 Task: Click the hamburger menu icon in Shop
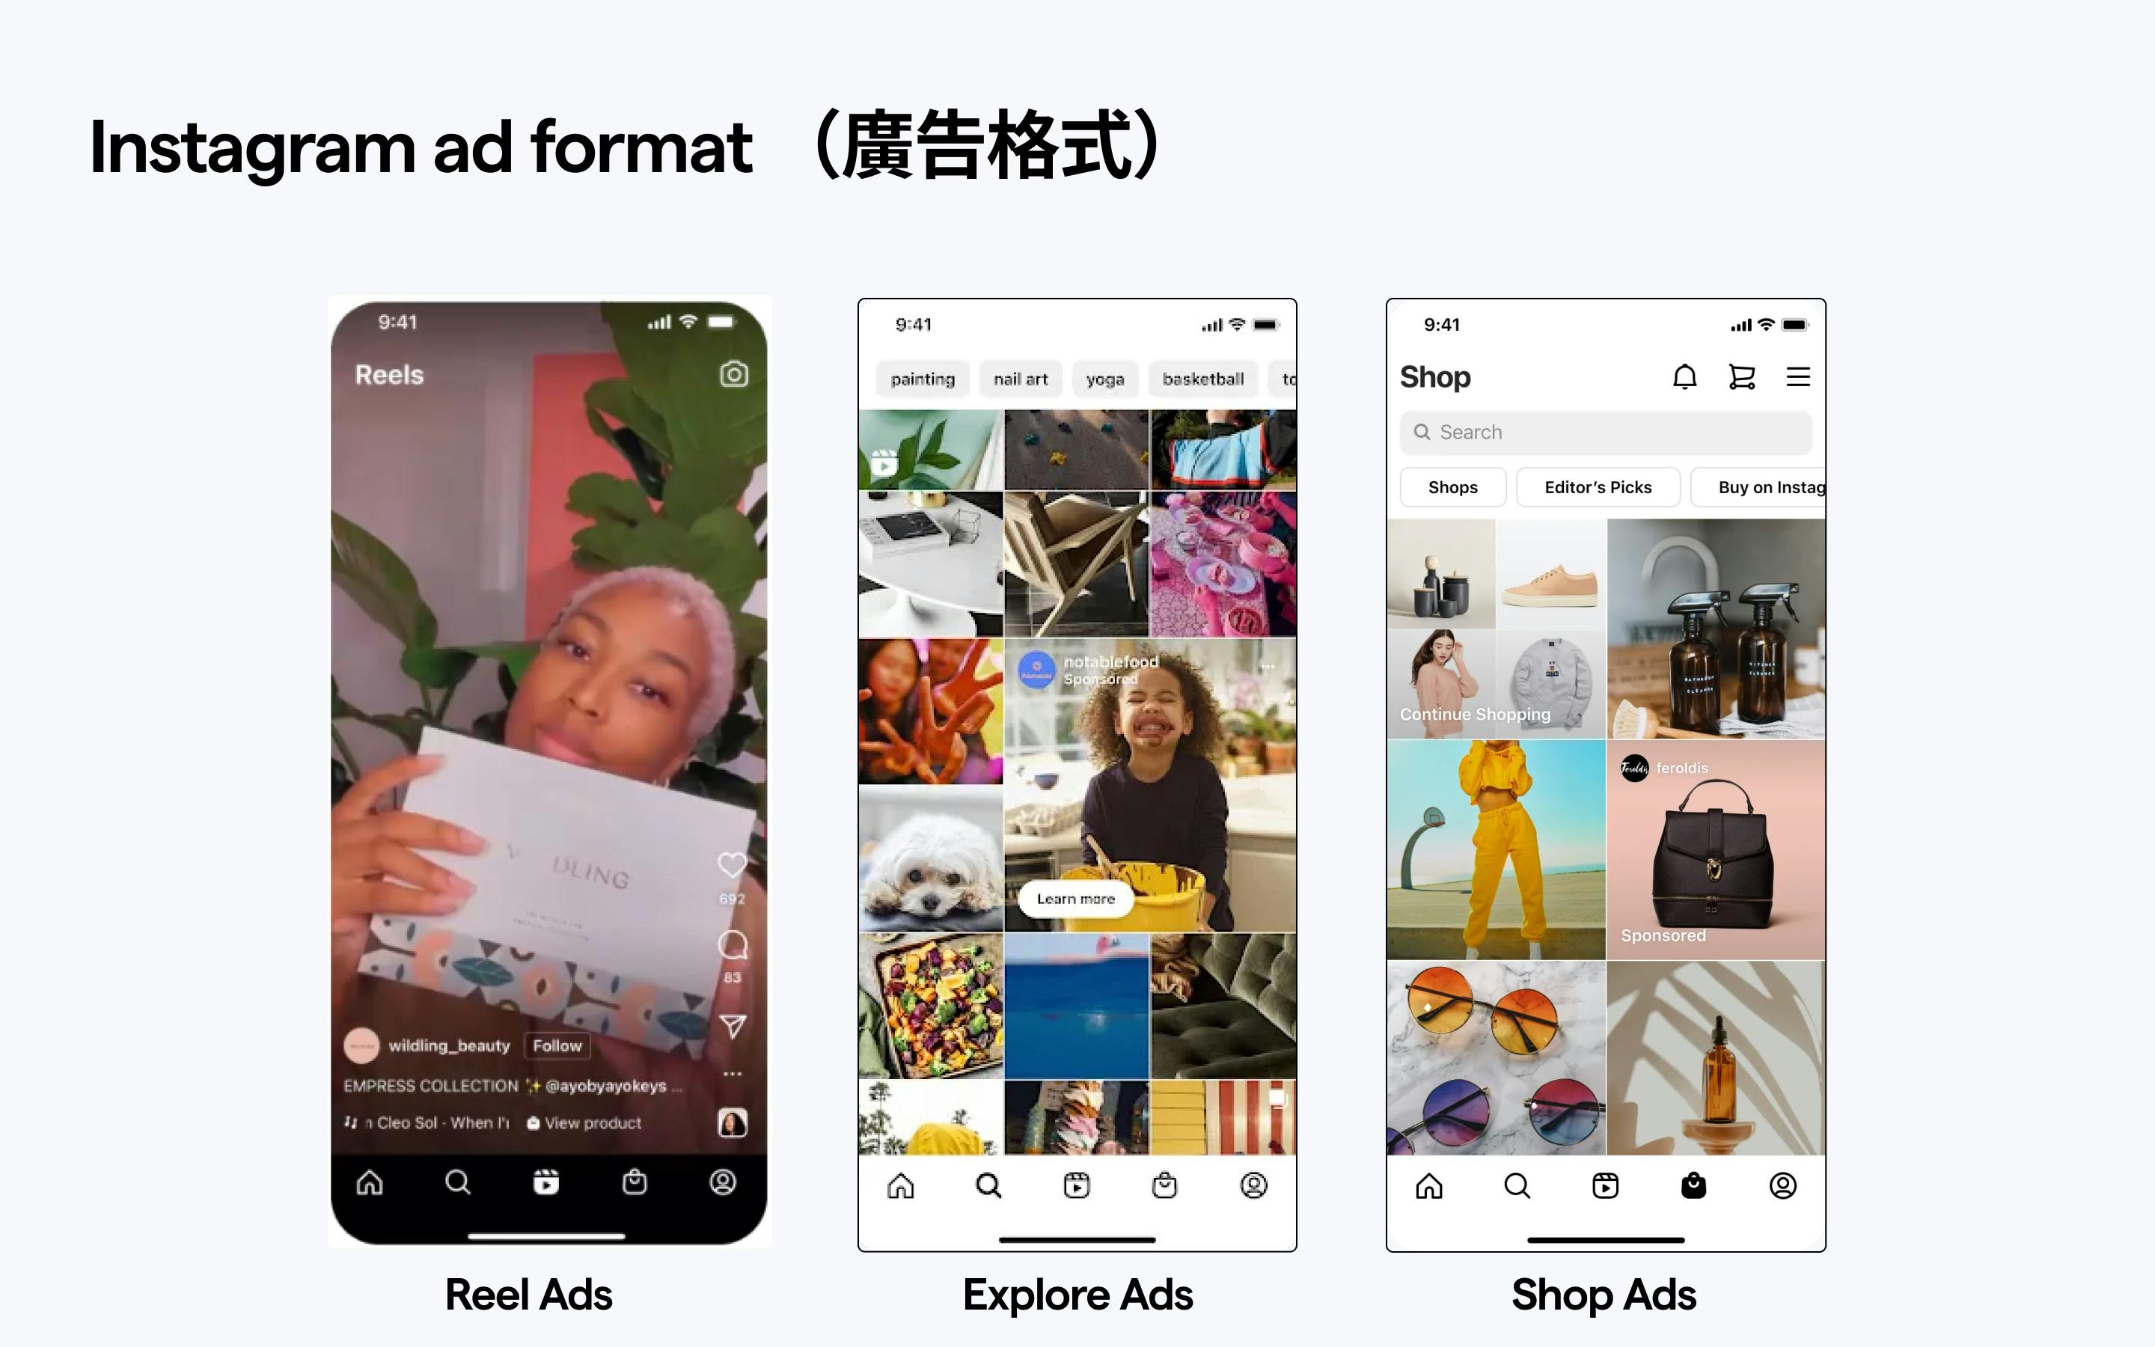tap(1797, 377)
